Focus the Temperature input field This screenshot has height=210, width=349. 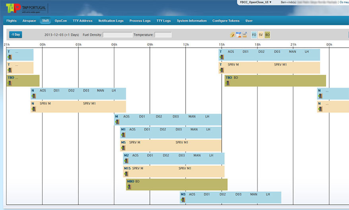click(163, 35)
